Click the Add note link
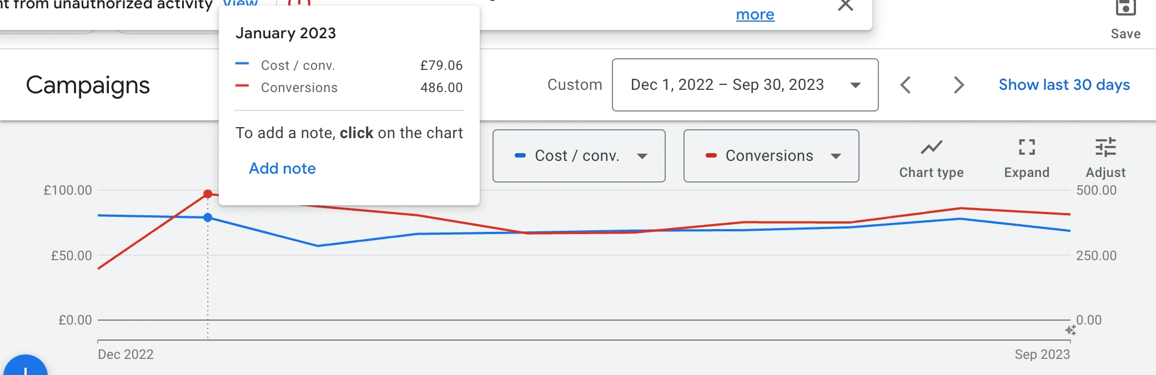The width and height of the screenshot is (1156, 375). 282,169
